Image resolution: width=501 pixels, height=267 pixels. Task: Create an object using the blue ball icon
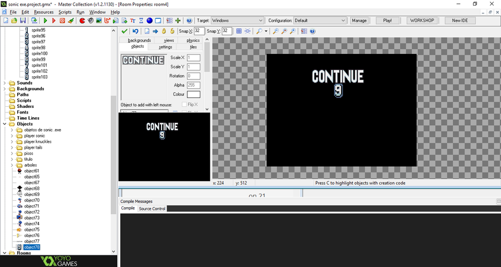(150, 21)
